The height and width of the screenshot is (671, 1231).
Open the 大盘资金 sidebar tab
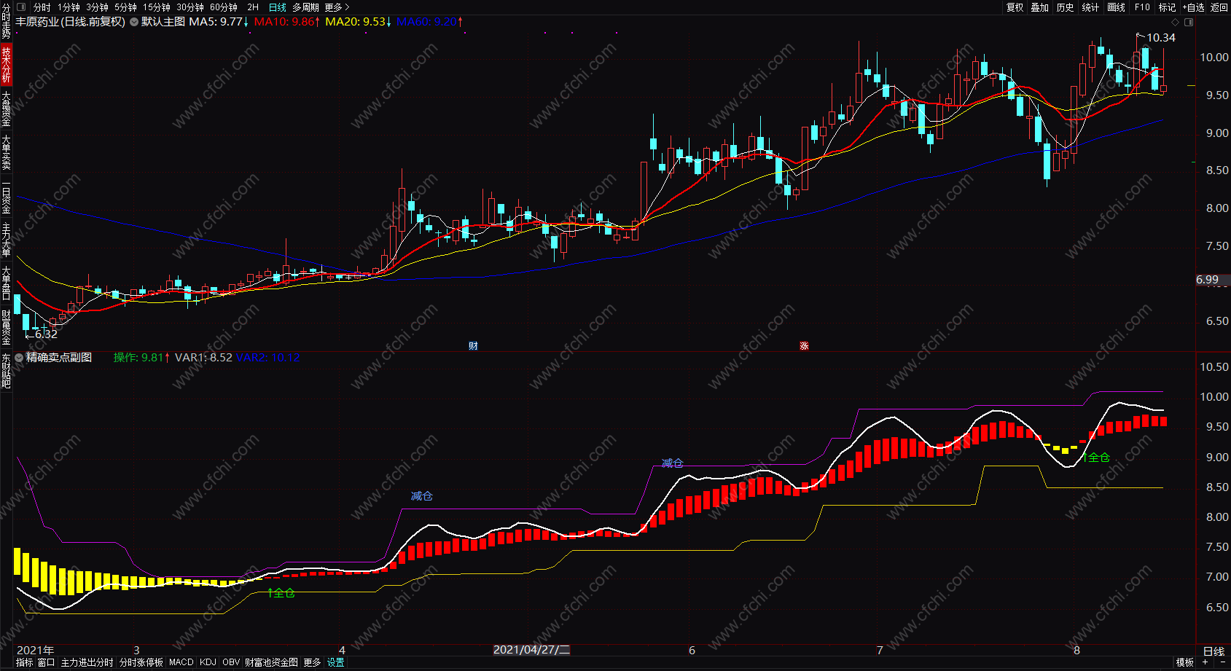(x=6, y=109)
